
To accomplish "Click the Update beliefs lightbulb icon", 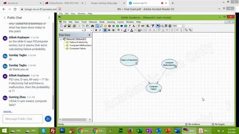I will tap(139, 26).
